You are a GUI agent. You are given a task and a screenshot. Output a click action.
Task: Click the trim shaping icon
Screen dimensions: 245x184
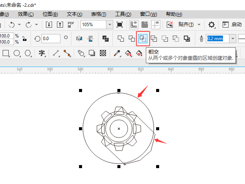tap(132, 39)
